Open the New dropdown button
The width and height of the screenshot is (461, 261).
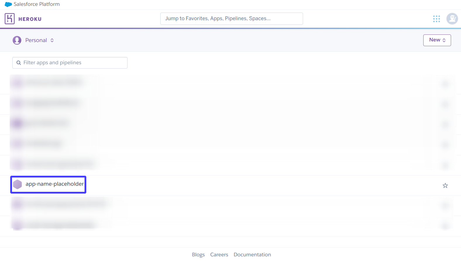coord(437,40)
